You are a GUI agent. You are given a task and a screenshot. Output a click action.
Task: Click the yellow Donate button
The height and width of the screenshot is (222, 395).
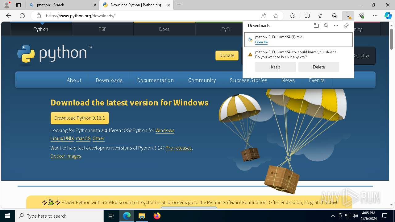[x=227, y=55]
